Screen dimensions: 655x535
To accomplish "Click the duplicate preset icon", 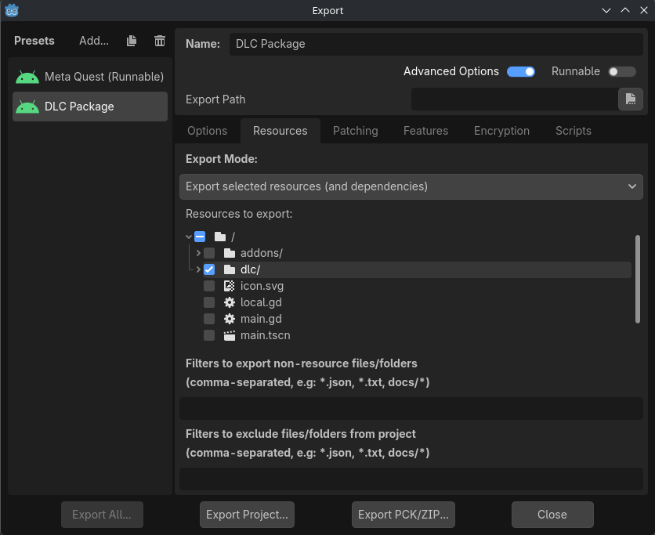I will pyautogui.click(x=131, y=41).
